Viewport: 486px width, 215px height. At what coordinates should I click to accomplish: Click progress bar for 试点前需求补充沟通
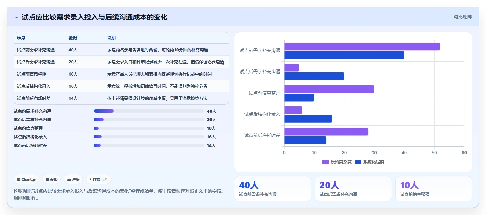click(149, 111)
